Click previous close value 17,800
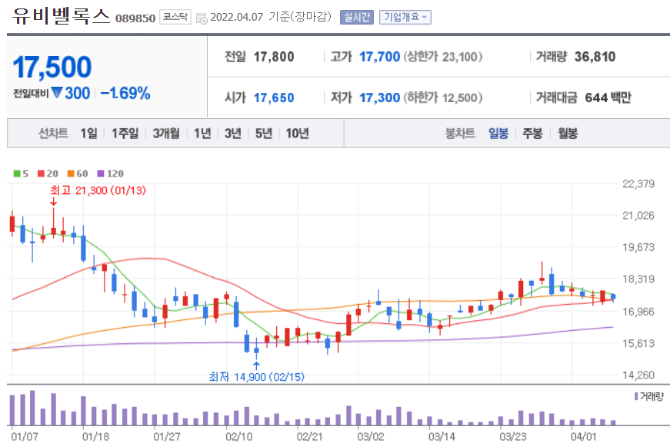Viewport: 670px width, 446px height. [x=274, y=57]
